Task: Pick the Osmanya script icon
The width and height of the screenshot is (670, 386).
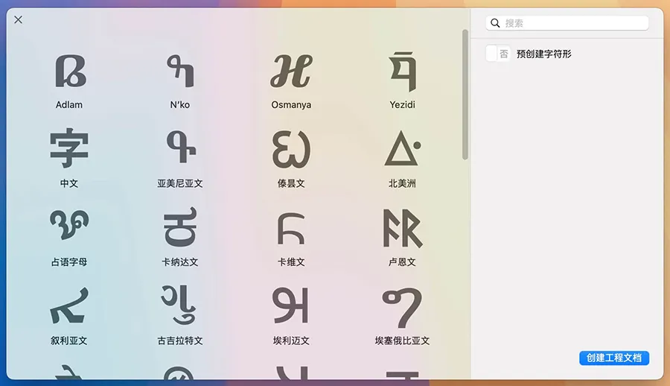Action: tap(290, 72)
